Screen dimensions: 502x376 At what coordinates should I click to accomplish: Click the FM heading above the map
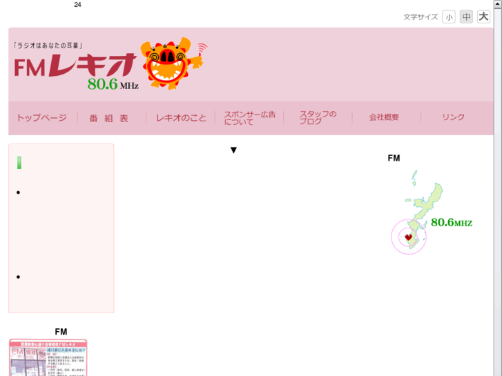pyautogui.click(x=394, y=158)
